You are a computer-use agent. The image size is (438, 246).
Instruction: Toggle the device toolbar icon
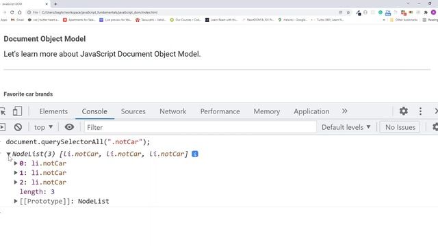17,111
